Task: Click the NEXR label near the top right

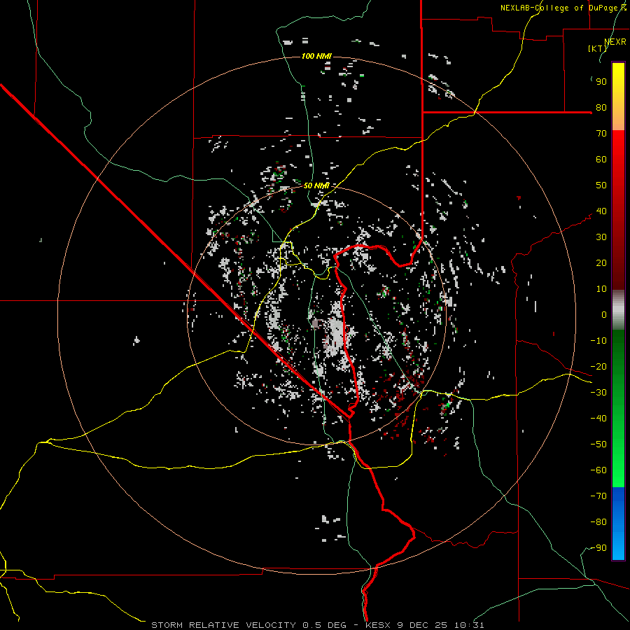Action: 615,42
